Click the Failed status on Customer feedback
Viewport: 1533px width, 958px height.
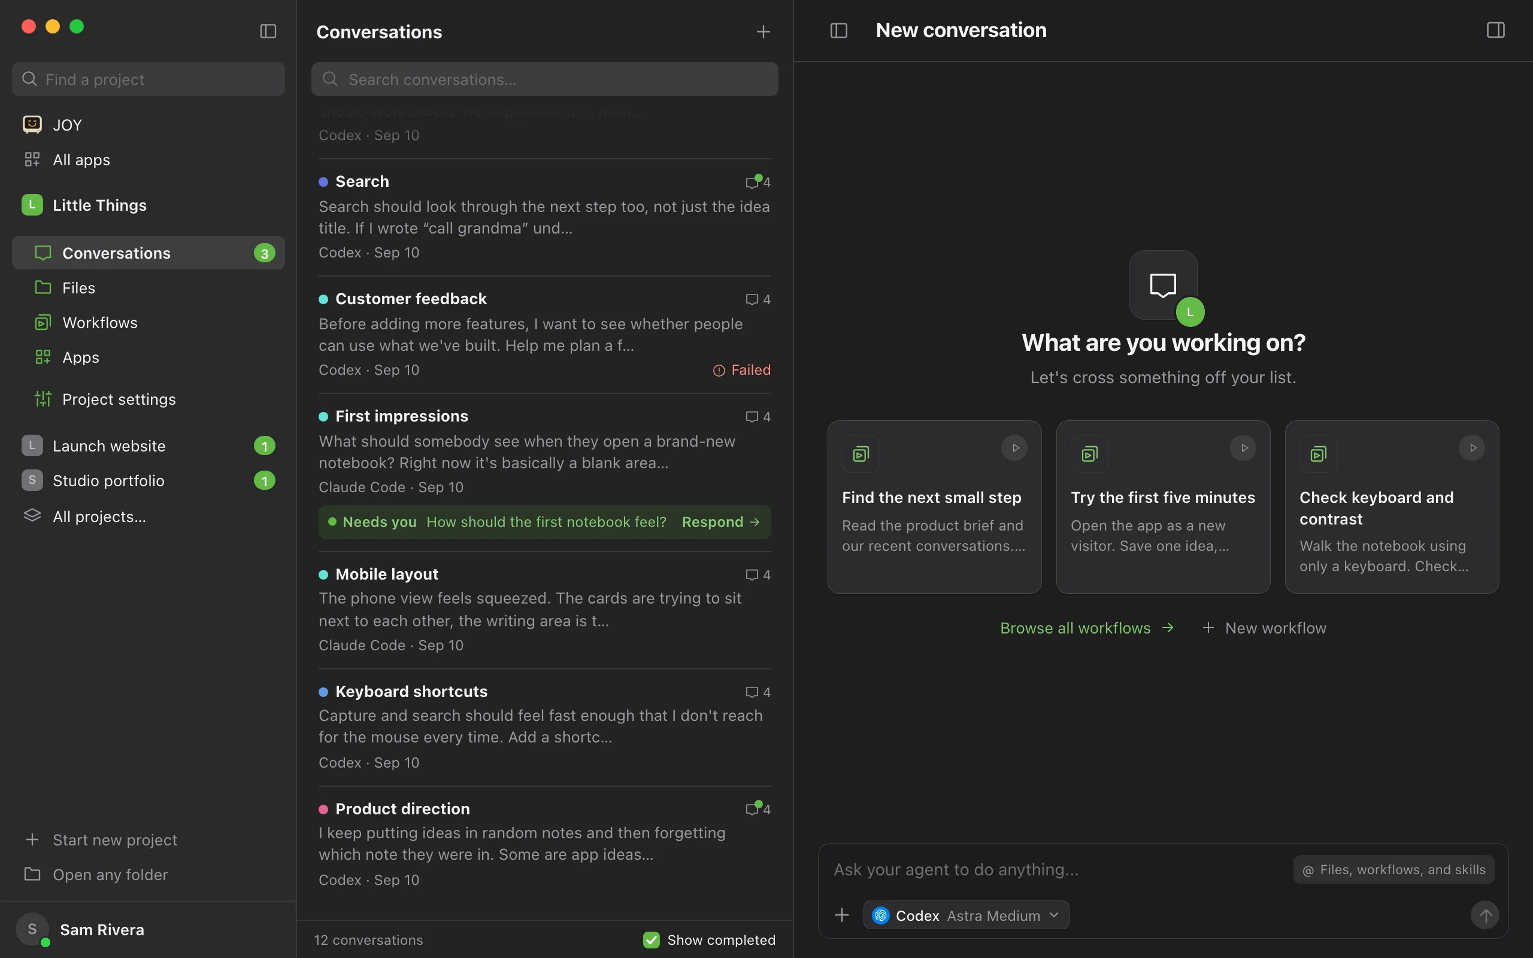742,370
